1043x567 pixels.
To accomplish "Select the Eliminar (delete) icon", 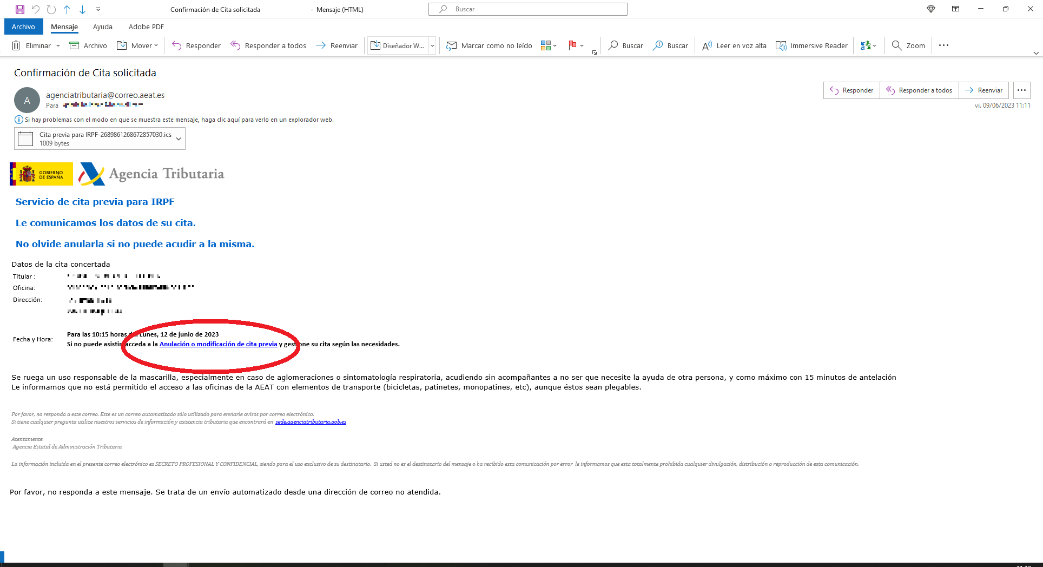I will coord(16,45).
